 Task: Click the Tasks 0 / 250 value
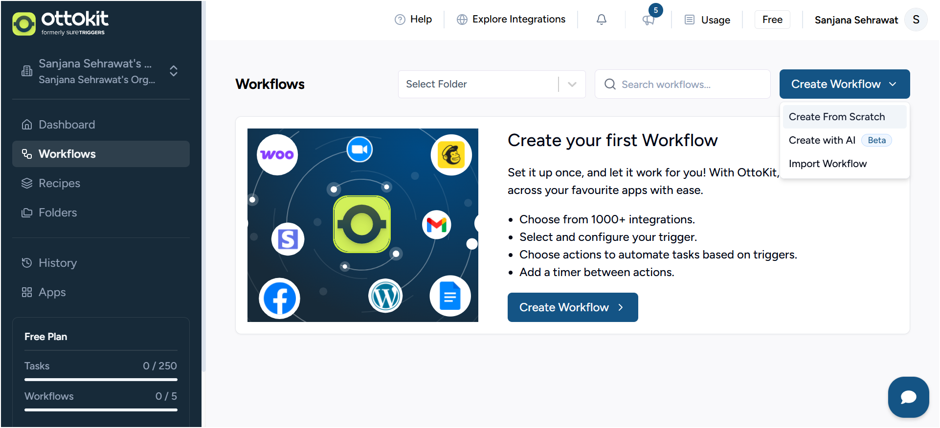pyautogui.click(x=160, y=366)
